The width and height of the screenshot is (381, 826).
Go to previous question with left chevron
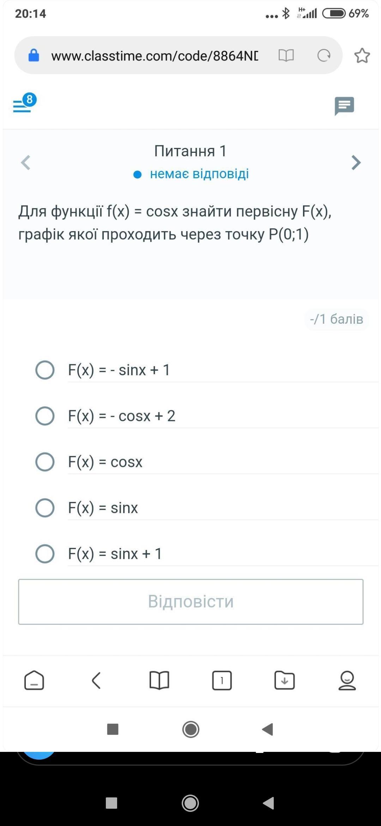[25, 163]
